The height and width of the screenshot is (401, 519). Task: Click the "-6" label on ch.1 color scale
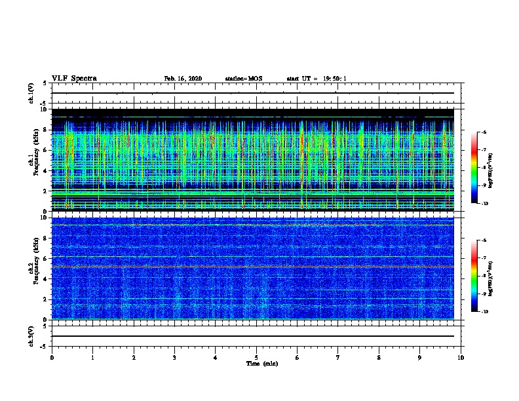(484, 132)
